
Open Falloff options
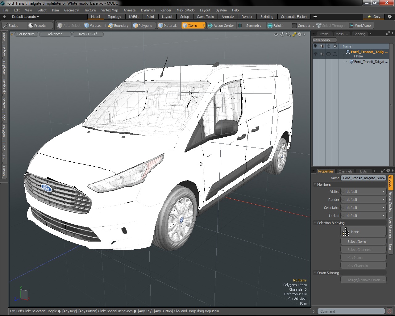275,26
